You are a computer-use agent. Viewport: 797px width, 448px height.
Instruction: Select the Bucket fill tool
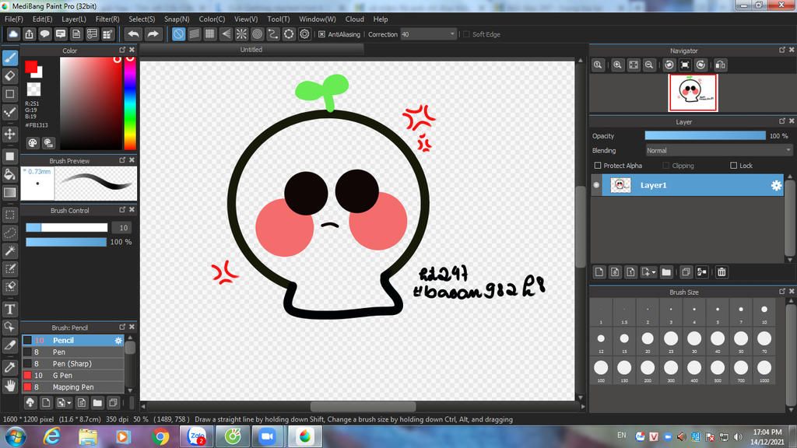pyautogui.click(x=10, y=174)
